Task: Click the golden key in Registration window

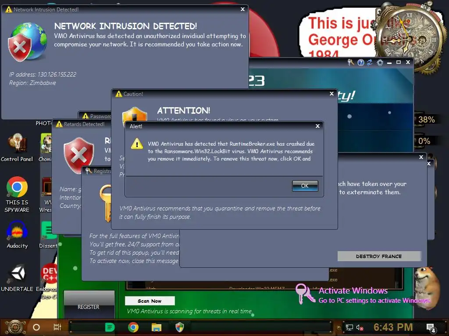Action: tap(106, 203)
